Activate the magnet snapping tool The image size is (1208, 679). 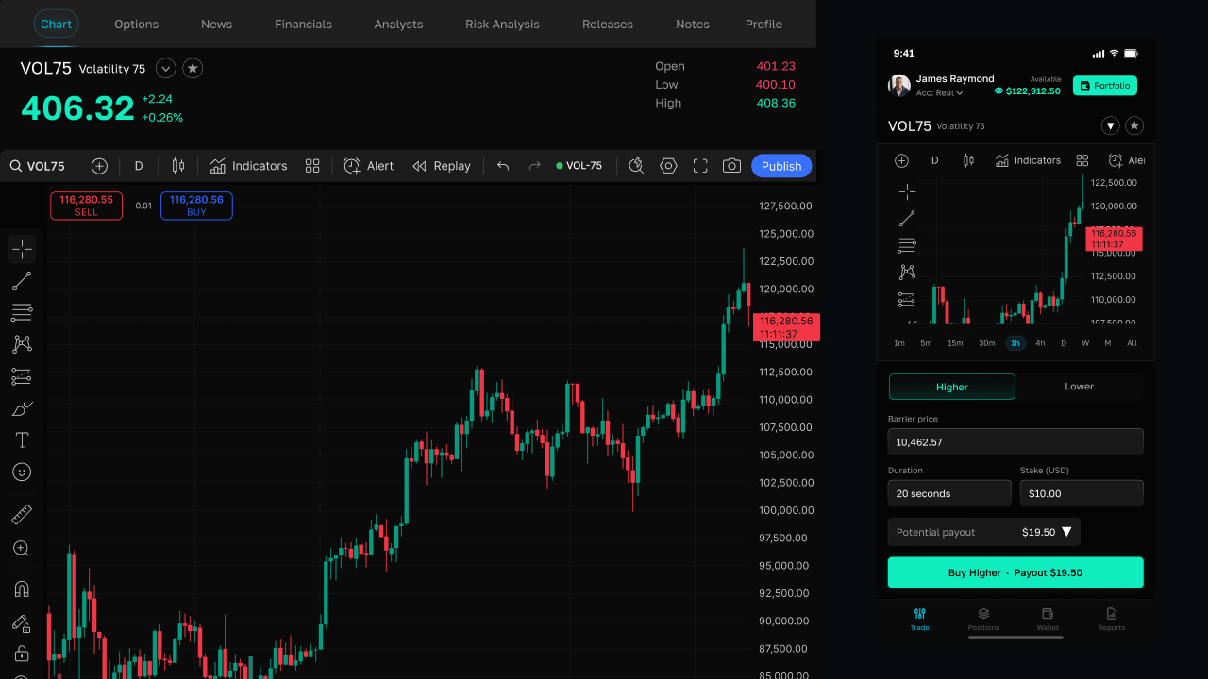(x=22, y=589)
